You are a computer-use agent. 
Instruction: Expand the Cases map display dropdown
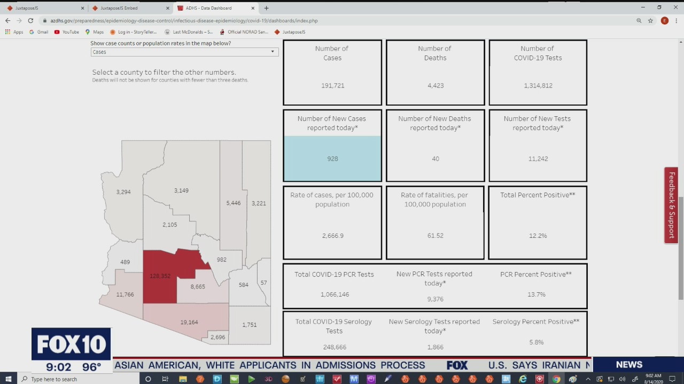(184, 52)
